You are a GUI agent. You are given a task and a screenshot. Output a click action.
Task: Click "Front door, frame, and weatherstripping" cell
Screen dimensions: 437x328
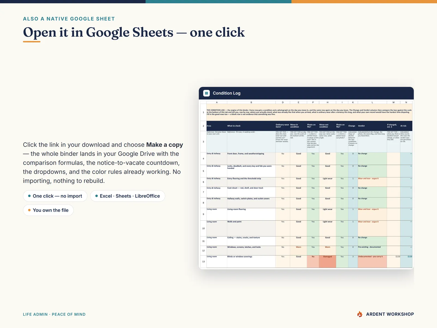251,159
